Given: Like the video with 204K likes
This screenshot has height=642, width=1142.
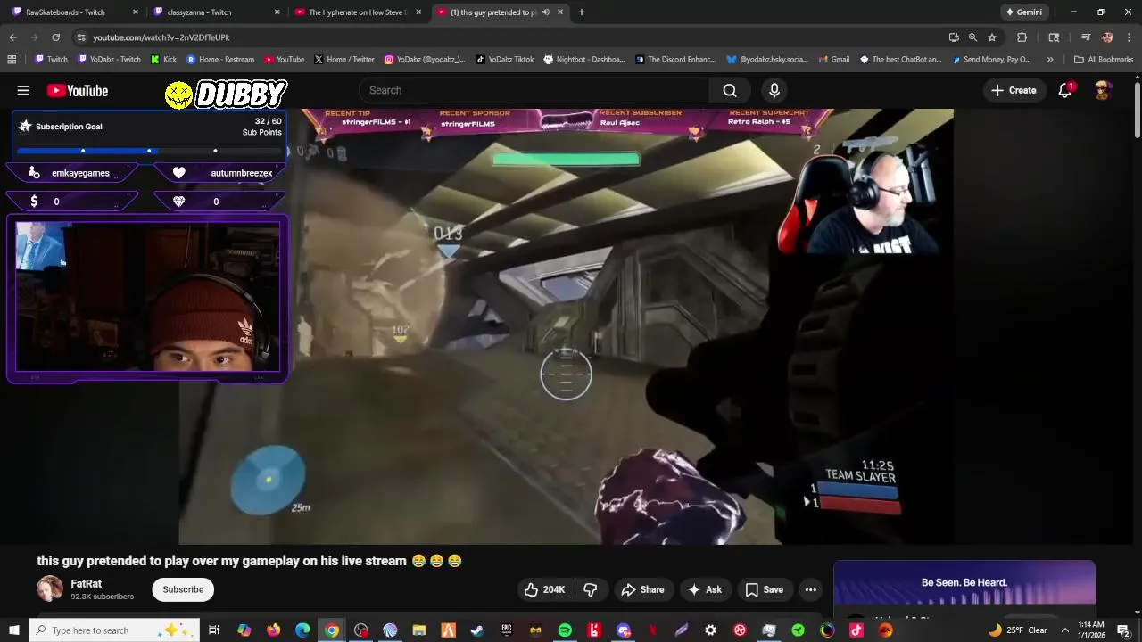Looking at the screenshot, I should click(x=544, y=589).
